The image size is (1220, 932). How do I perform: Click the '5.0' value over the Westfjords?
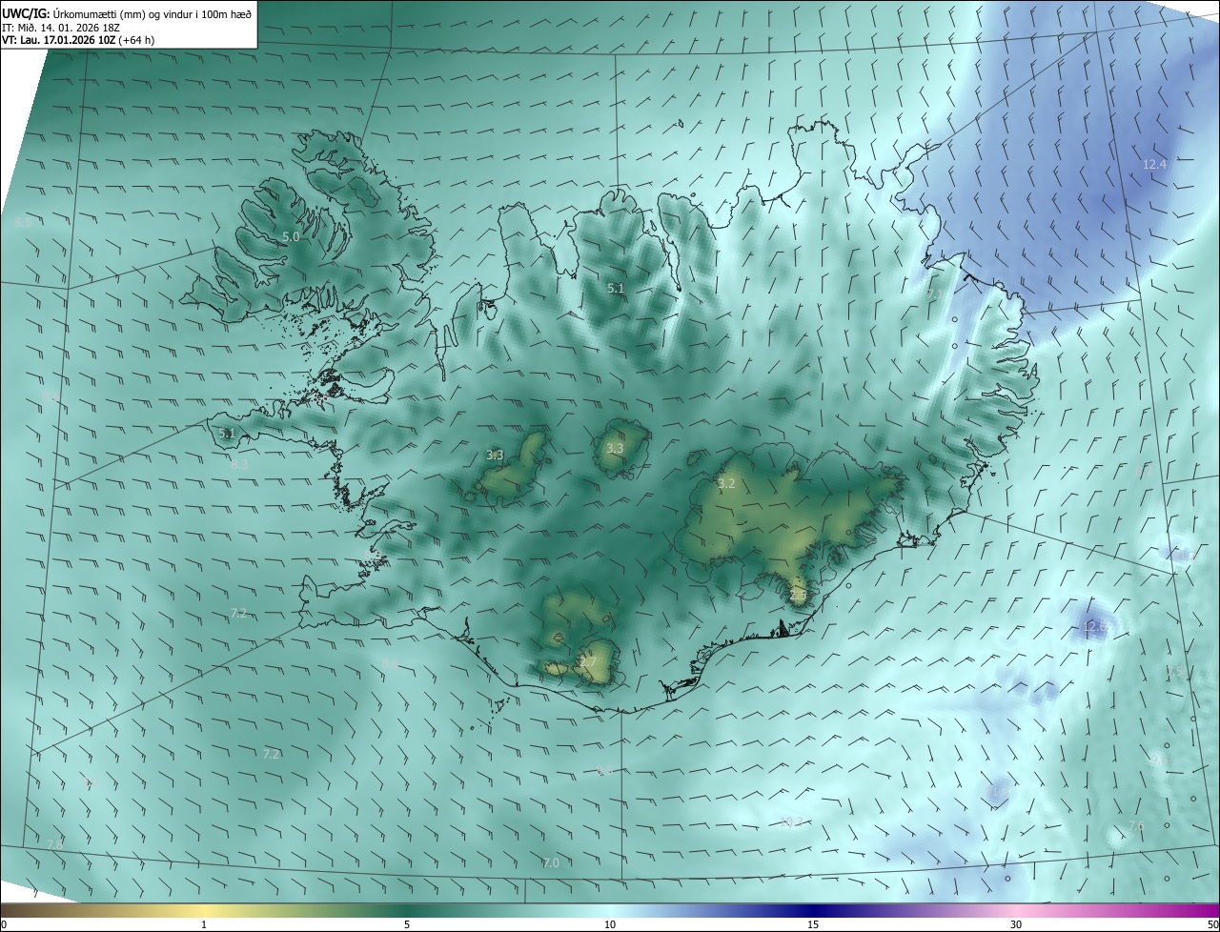click(291, 236)
